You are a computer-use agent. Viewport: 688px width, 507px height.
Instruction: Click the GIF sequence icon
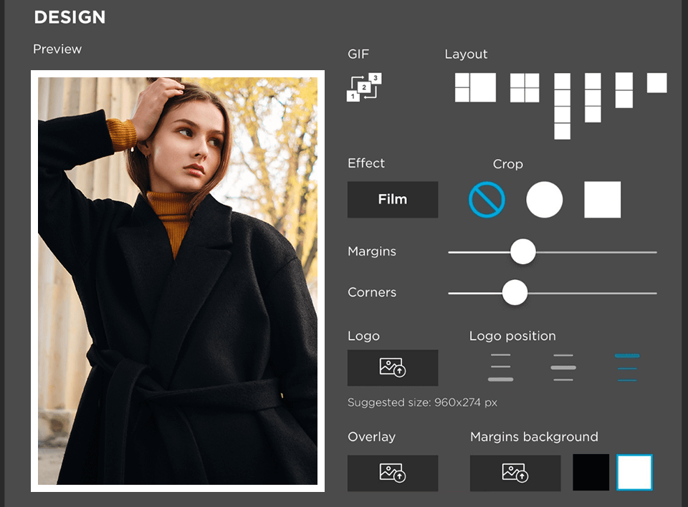[363, 87]
